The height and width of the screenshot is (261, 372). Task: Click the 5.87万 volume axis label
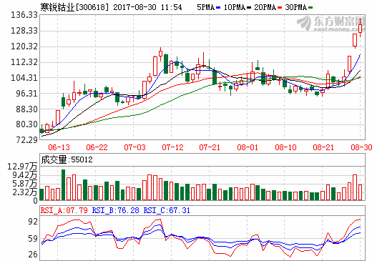coord(24,184)
